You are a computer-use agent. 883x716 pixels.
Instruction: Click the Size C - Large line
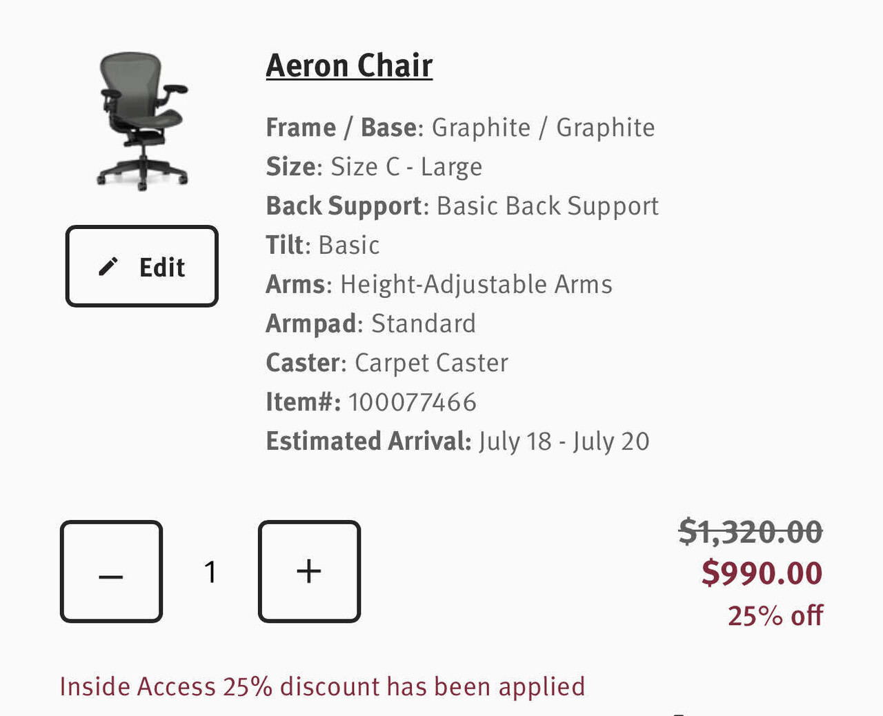[374, 167]
